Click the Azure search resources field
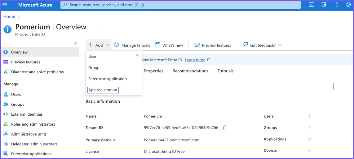Viewport: 354px width, 159px height. point(180,5)
